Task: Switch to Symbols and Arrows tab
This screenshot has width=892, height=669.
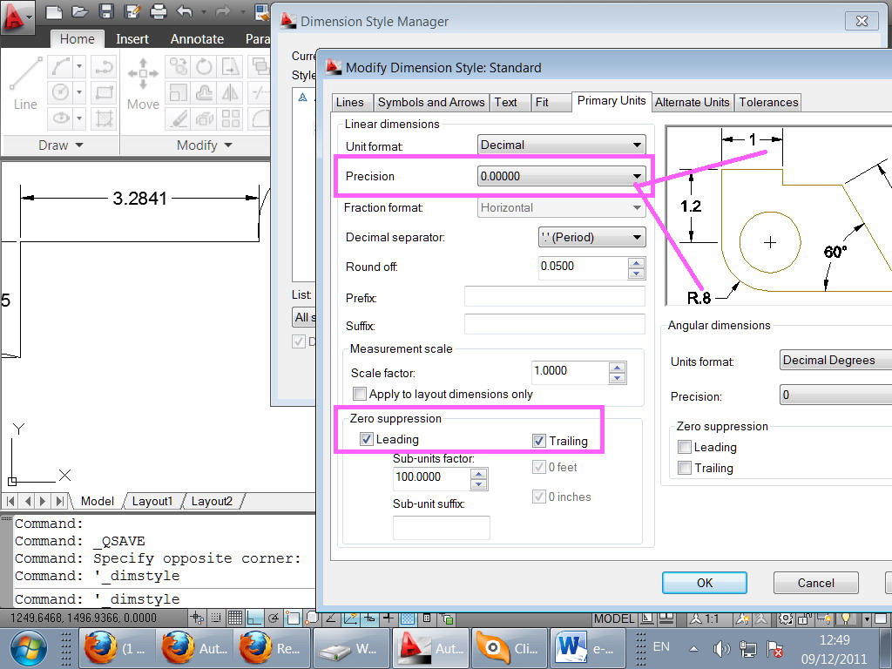Action: [431, 103]
